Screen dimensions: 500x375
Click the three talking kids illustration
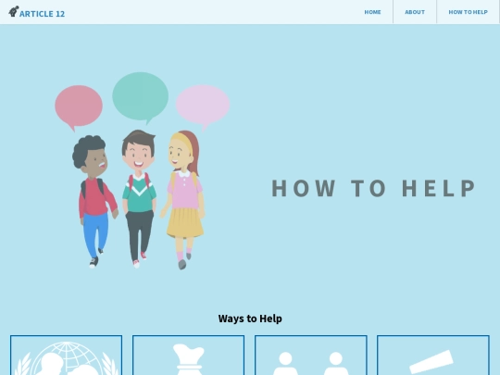142,170
